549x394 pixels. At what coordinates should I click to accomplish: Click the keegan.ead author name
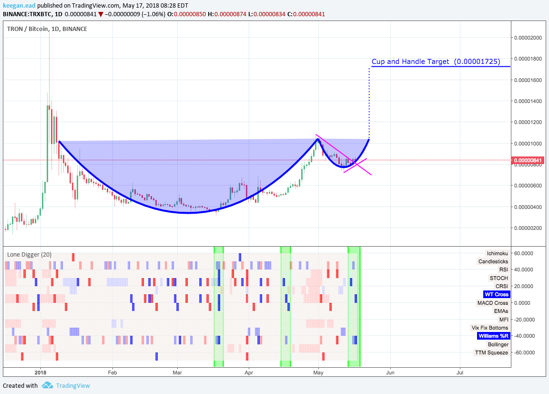pos(19,6)
